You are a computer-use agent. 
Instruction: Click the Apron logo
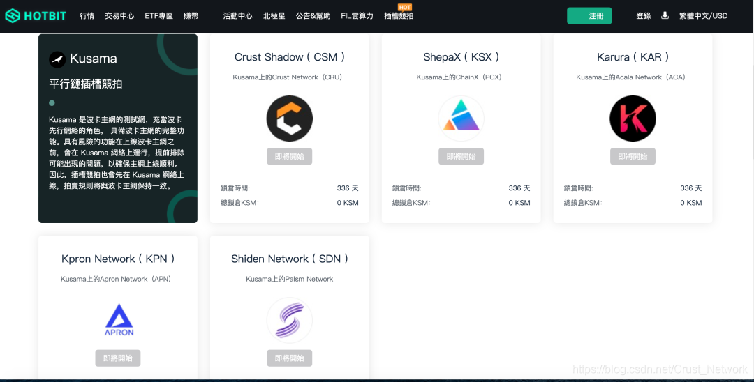pyautogui.click(x=119, y=320)
